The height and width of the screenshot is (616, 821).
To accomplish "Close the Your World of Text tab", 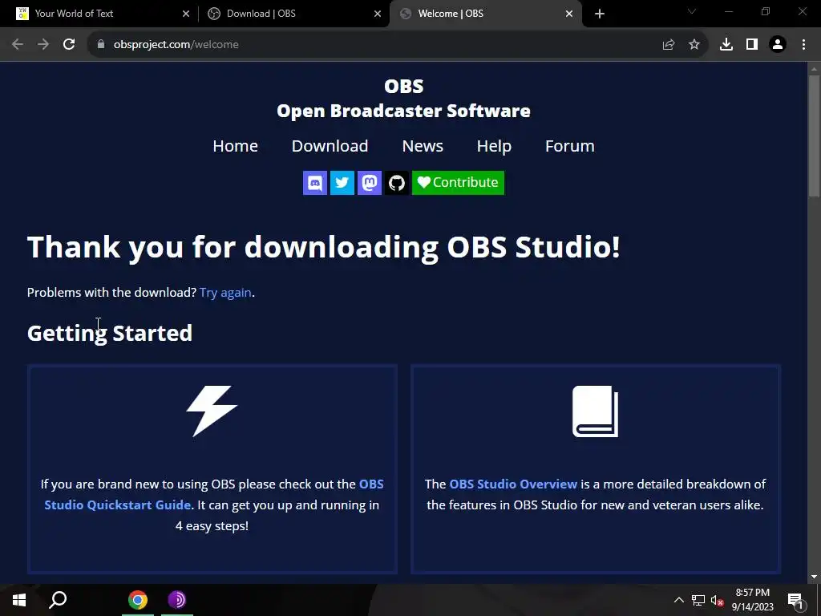I will pos(186,14).
